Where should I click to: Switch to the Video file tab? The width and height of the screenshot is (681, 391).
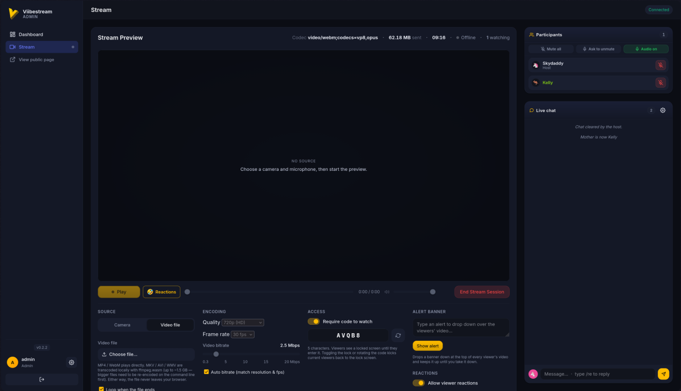[x=170, y=325]
